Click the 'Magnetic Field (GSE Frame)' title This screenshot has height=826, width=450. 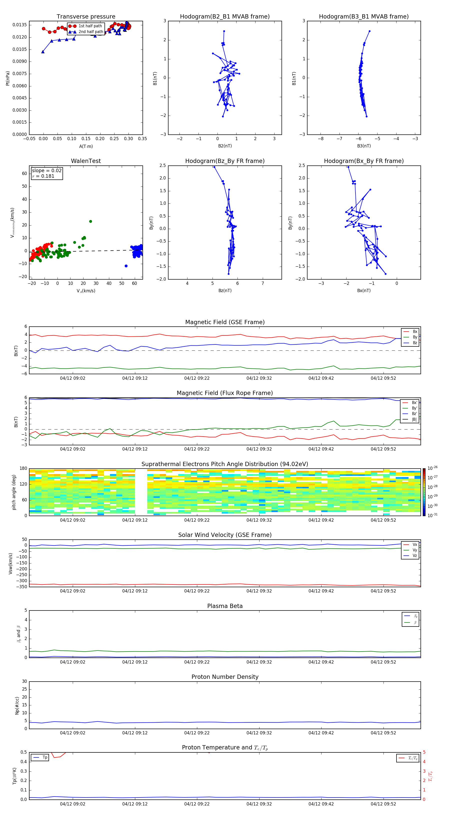(225, 322)
